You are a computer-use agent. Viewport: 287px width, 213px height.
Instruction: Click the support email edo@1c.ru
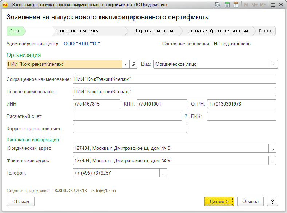pos(104,191)
